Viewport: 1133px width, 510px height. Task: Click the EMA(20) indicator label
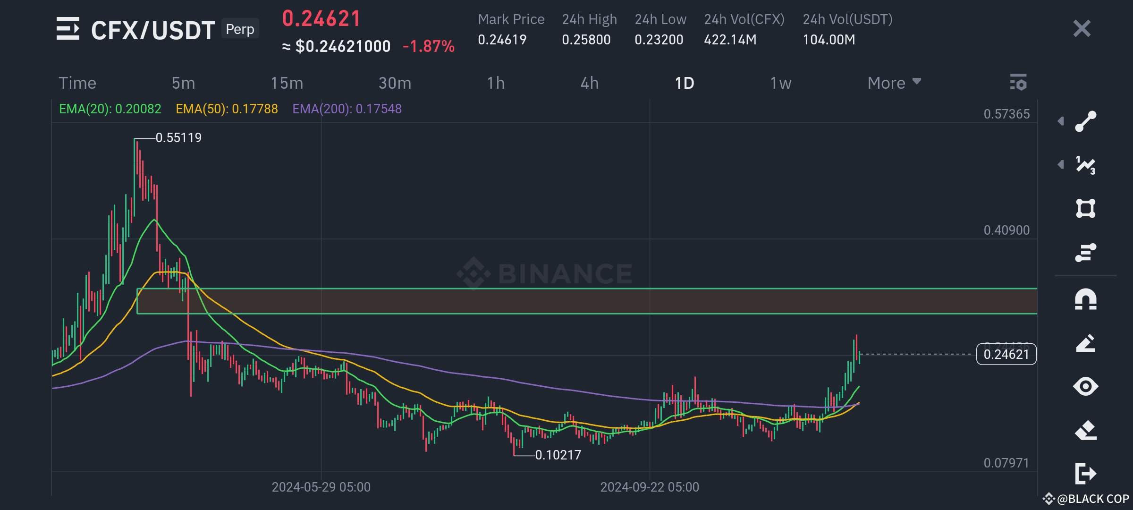click(110, 109)
